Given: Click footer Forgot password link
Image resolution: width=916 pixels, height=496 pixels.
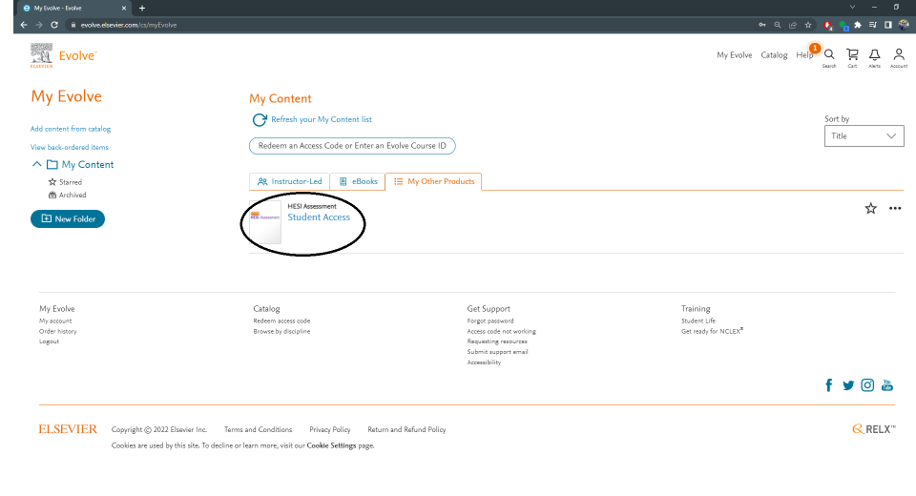Looking at the screenshot, I should click(x=490, y=320).
